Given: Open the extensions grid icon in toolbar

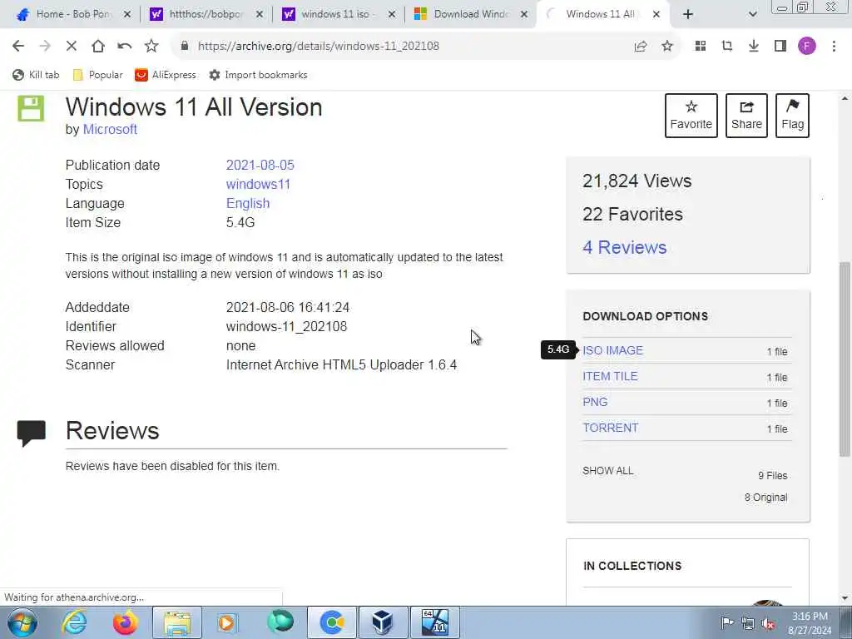Looking at the screenshot, I should tap(701, 47).
